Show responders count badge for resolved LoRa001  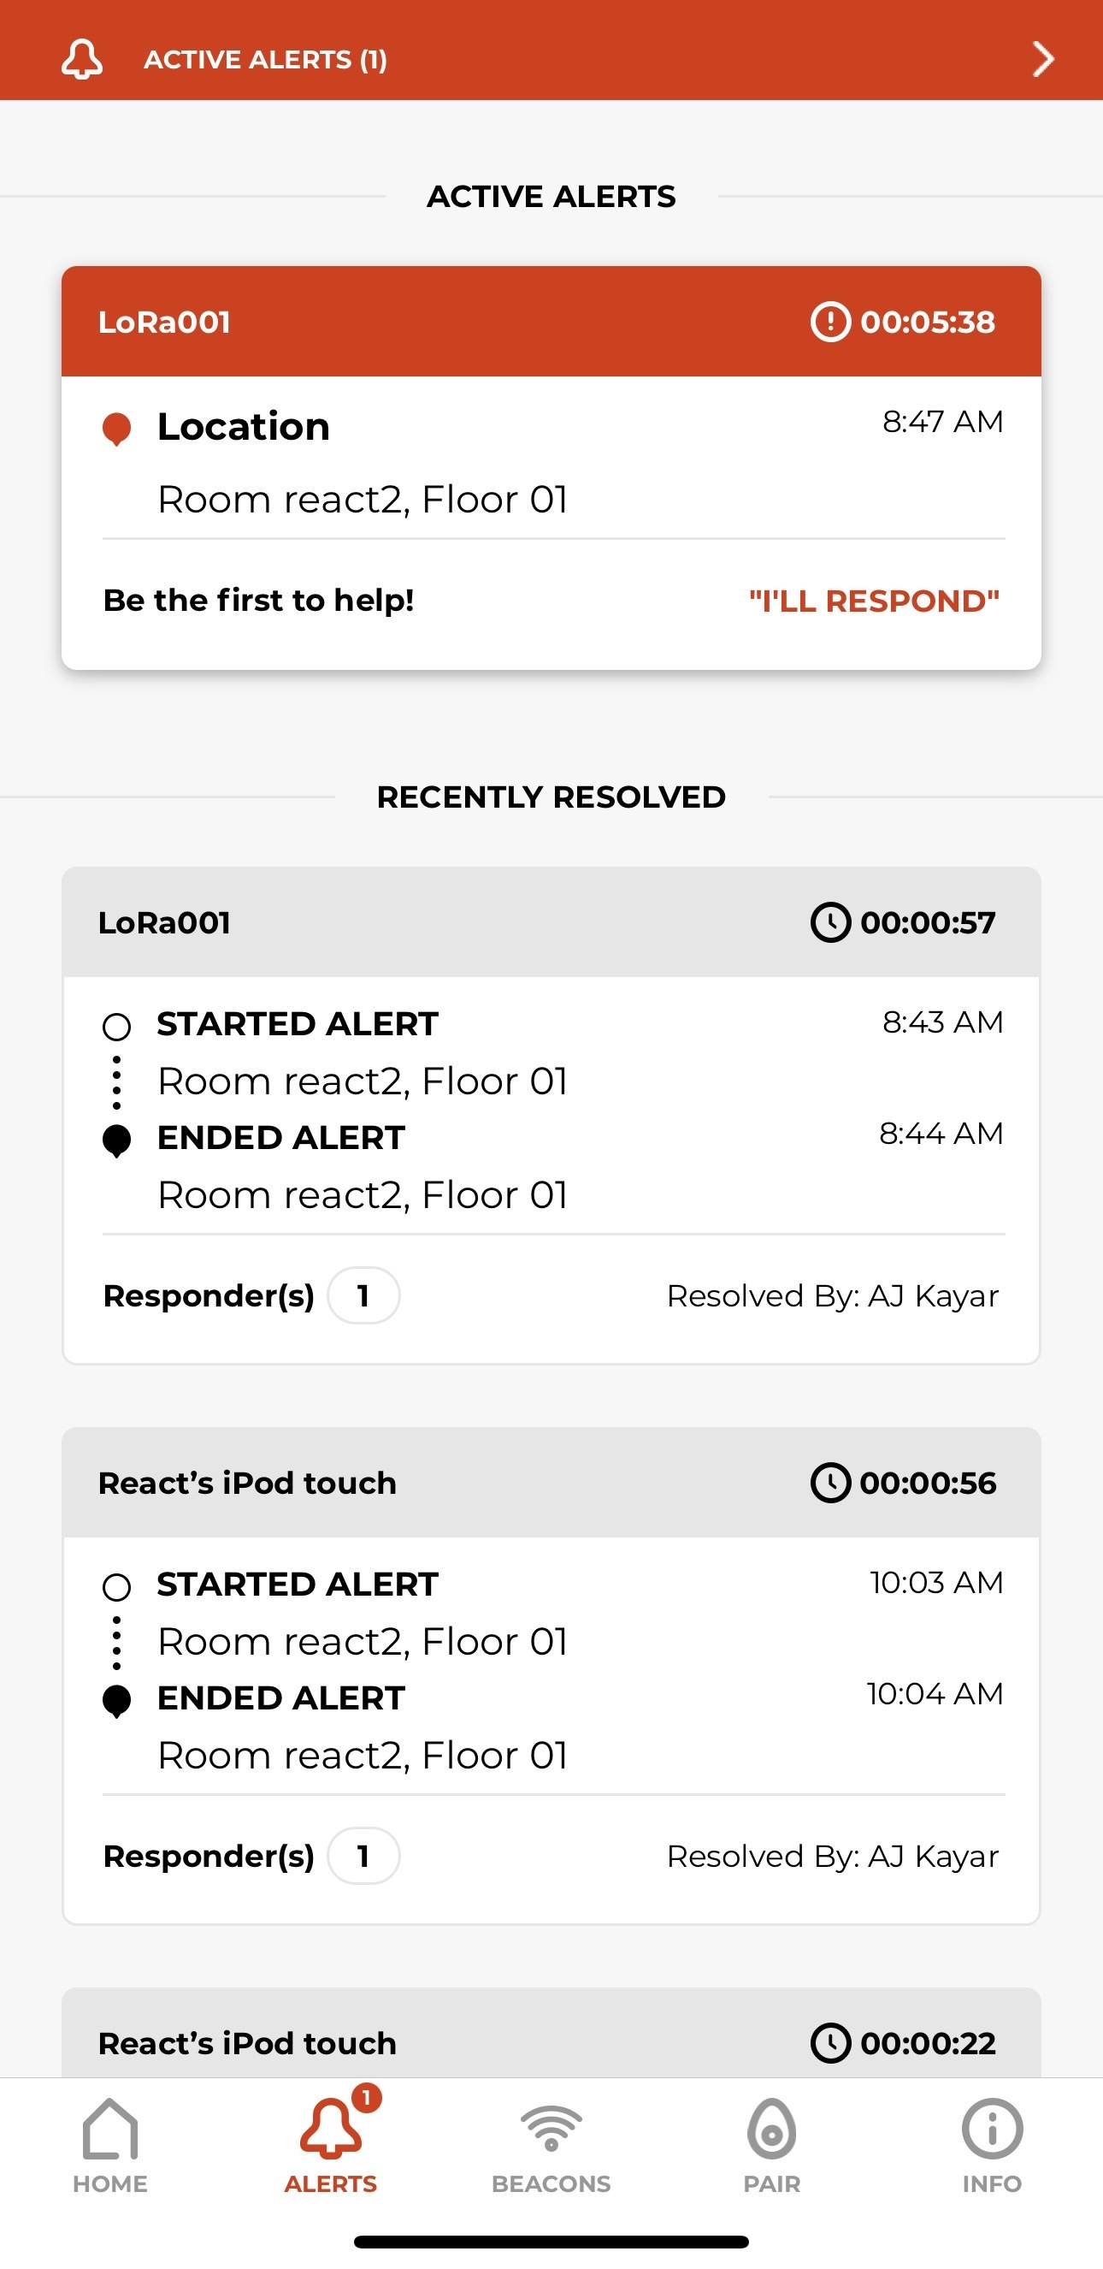(x=363, y=1295)
